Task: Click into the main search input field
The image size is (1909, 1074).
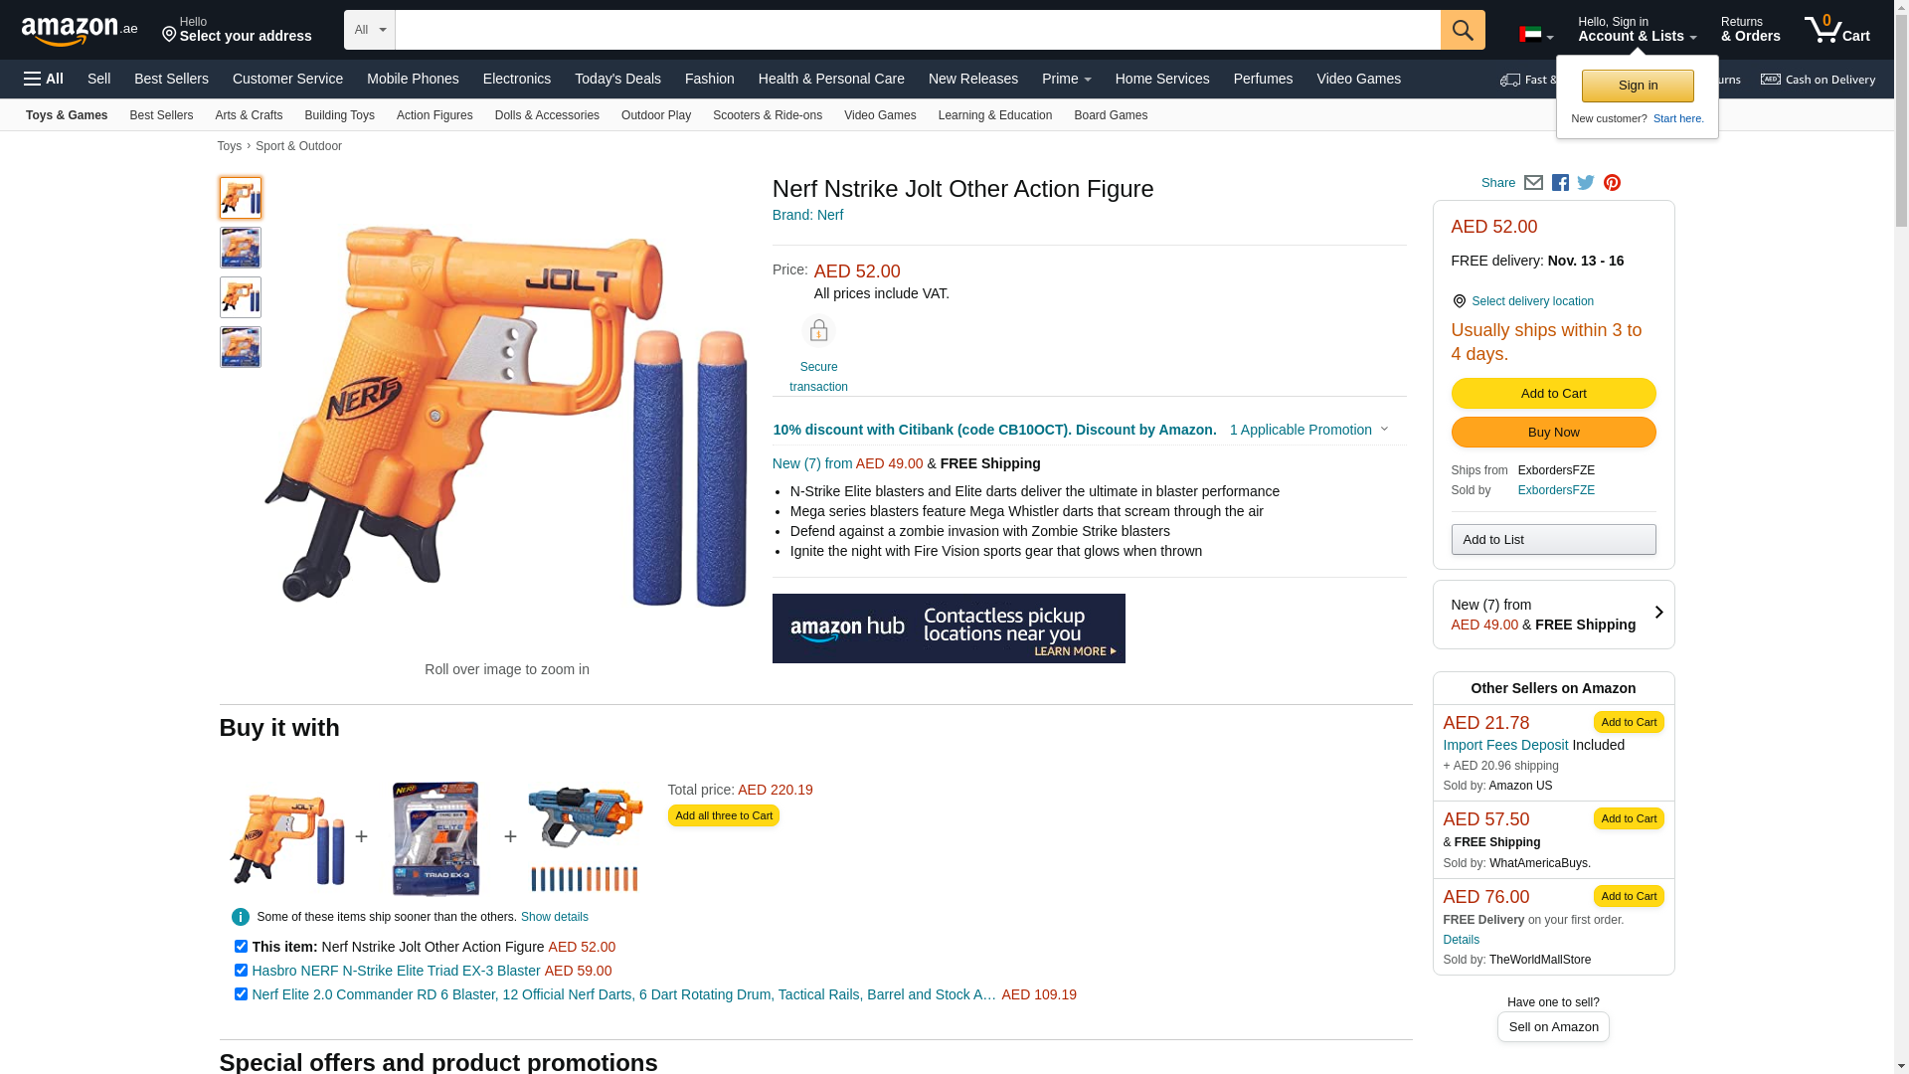Action: pos(918,30)
